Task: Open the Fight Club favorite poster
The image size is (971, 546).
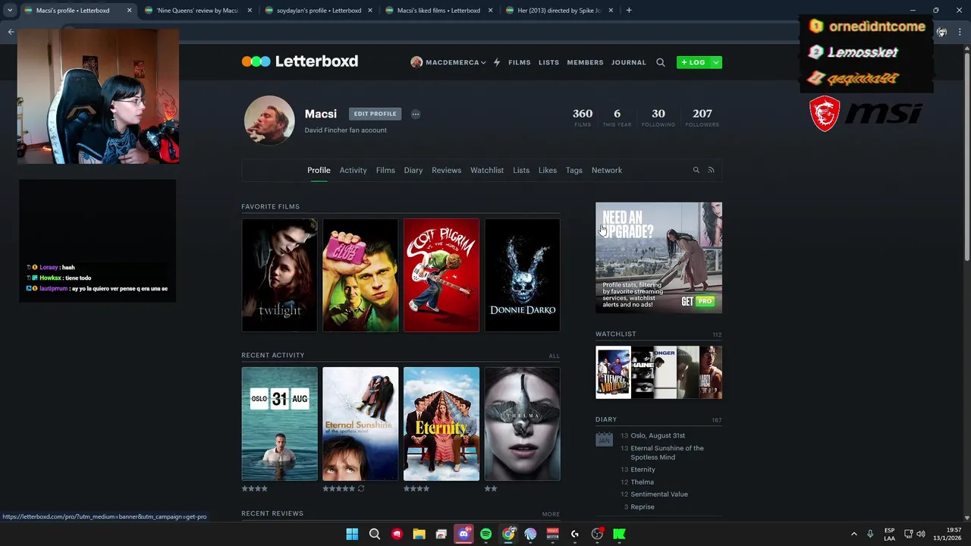Action: point(360,275)
